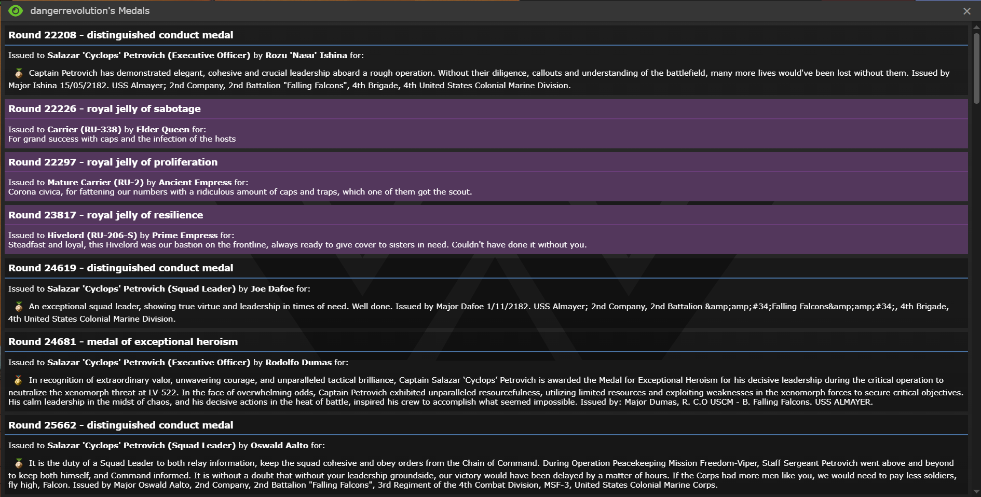
Task: Click the medal icon in Round 22208 entry
Action: pyautogui.click(x=19, y=73)
